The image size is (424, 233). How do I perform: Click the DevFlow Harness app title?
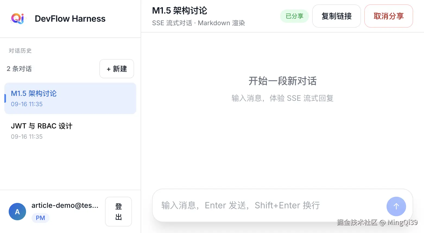coord(70,19)
